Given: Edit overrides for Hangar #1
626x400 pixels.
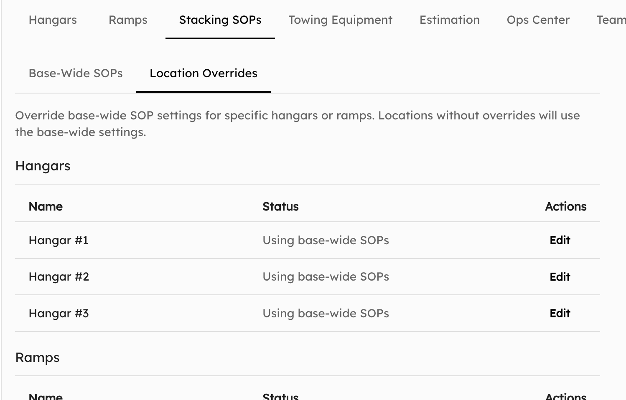Looking at the screenshot, I should click(560, 240).
